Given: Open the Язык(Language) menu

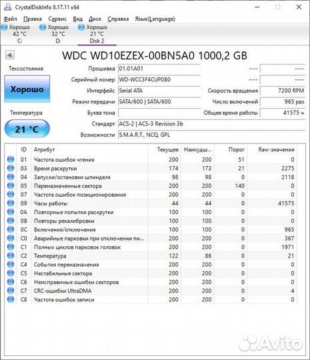Looking at the screenshot, I should (x=155, y=19).
